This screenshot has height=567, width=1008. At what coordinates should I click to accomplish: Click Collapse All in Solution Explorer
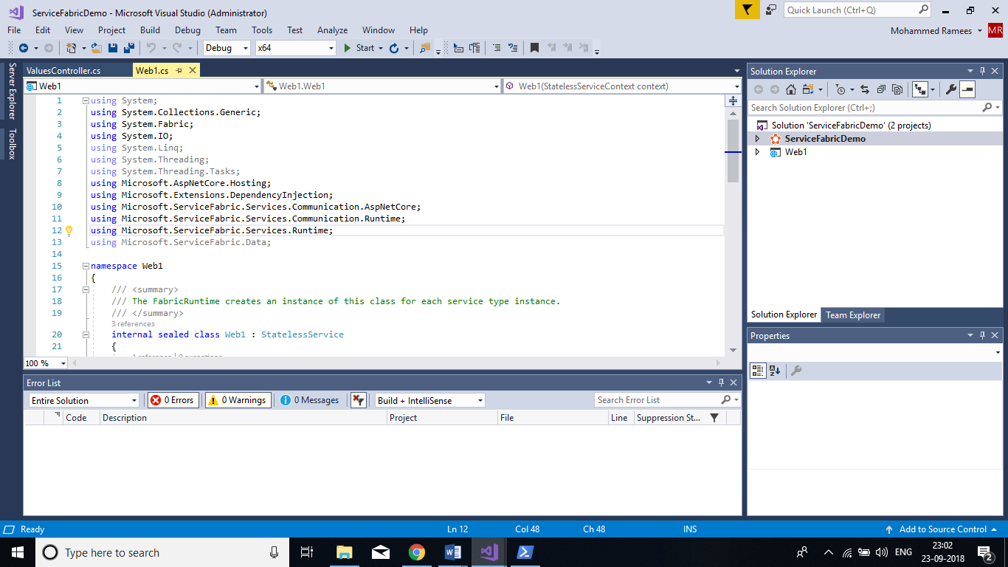pos(881,89)
